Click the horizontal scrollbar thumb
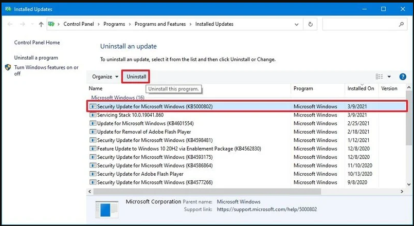This screenshot has height=226, width=414. click(207, 192)
